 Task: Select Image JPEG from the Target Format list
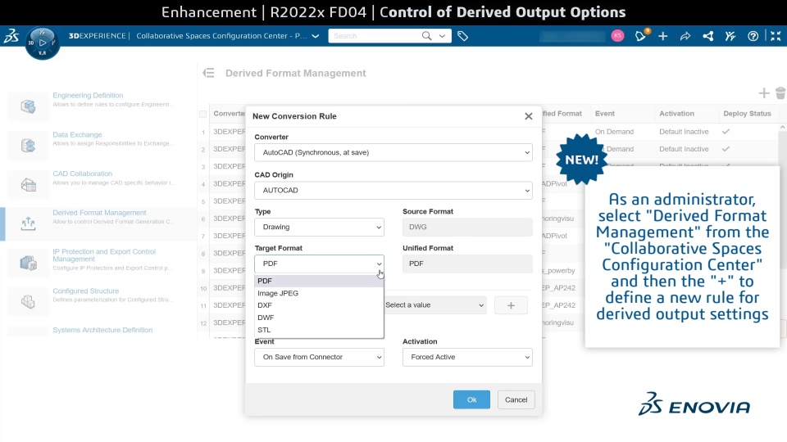tap(319, 293)
